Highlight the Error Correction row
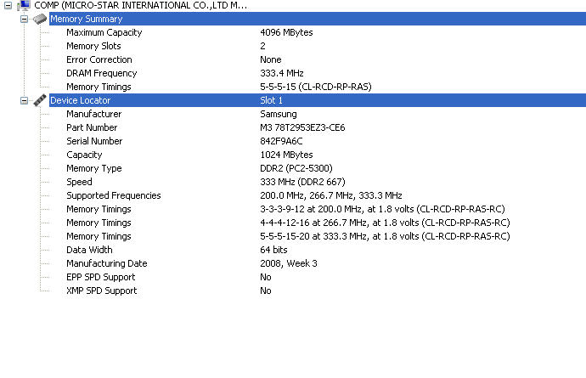This screenshot has width=586, height=378. click(99, 59)
